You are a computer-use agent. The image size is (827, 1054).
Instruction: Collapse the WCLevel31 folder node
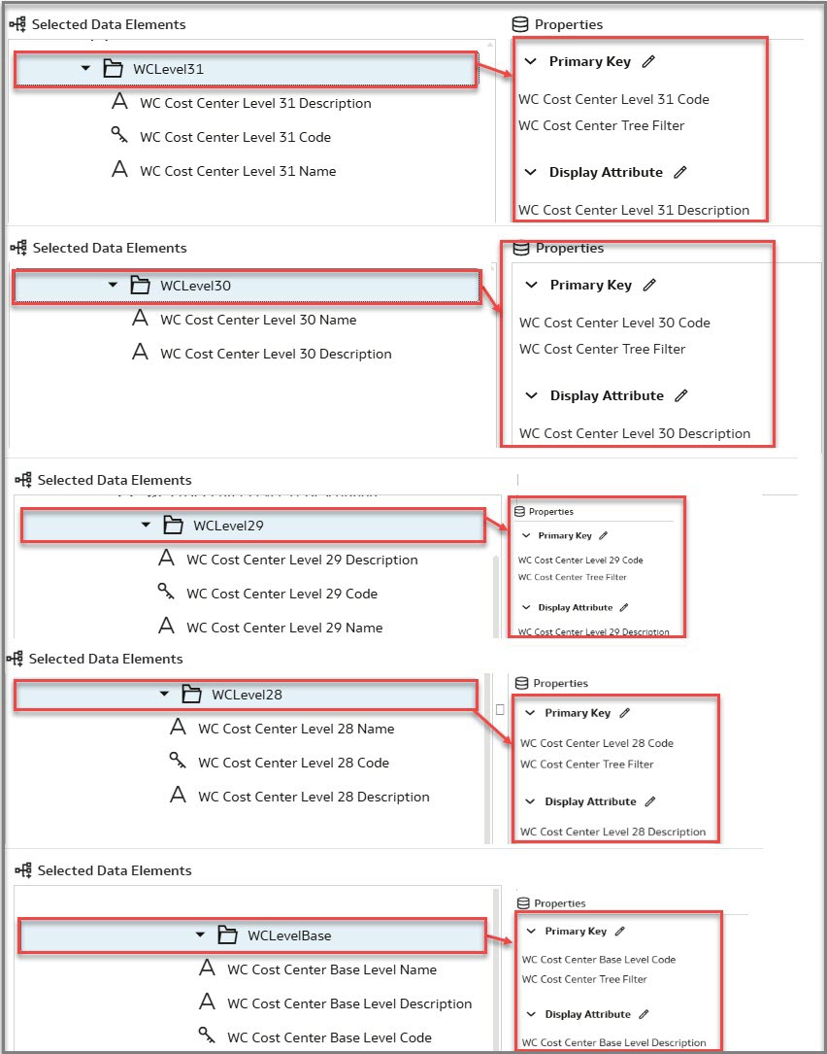pyautogui.click(x=83, y=69)
